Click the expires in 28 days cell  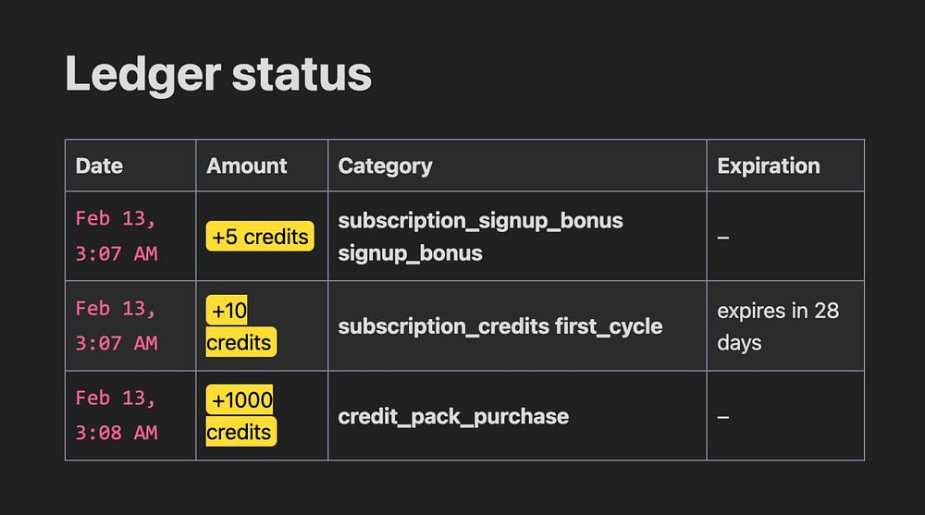click(777, 326)
